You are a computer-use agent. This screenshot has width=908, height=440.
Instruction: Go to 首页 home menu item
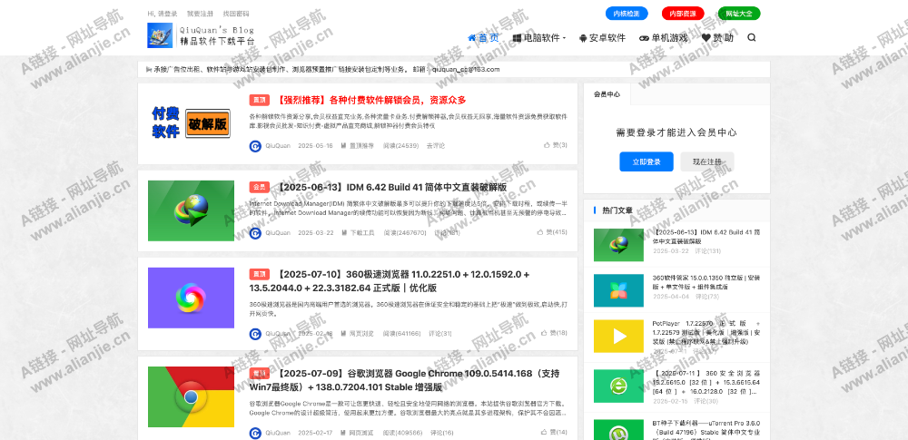[x=483, y=37]
